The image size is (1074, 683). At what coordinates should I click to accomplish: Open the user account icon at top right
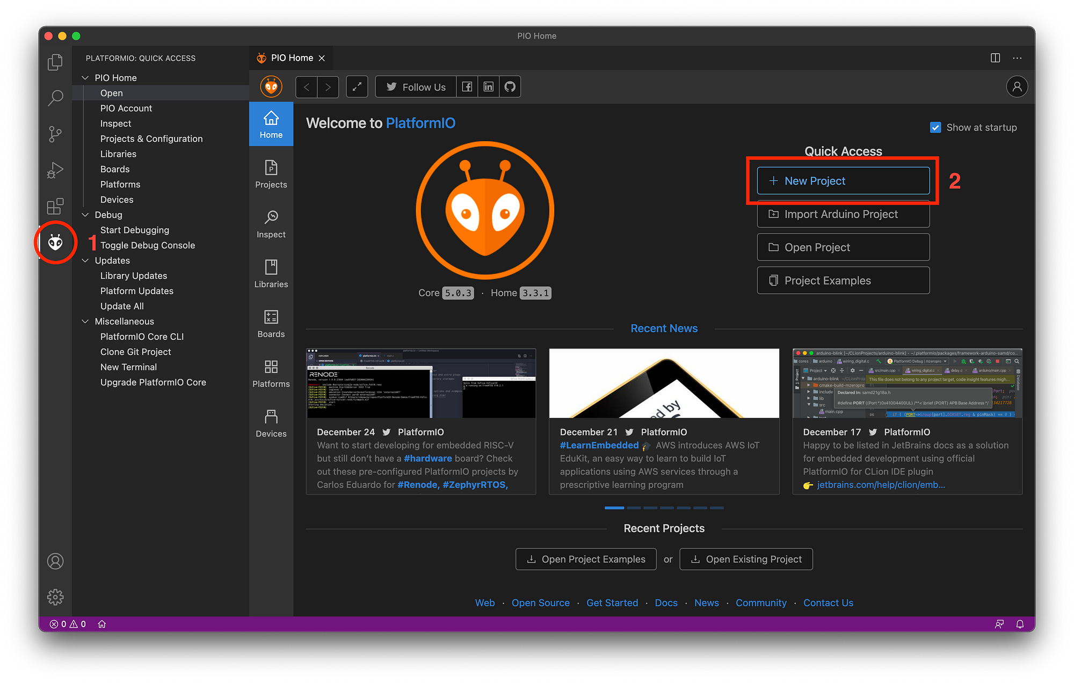1017,87
